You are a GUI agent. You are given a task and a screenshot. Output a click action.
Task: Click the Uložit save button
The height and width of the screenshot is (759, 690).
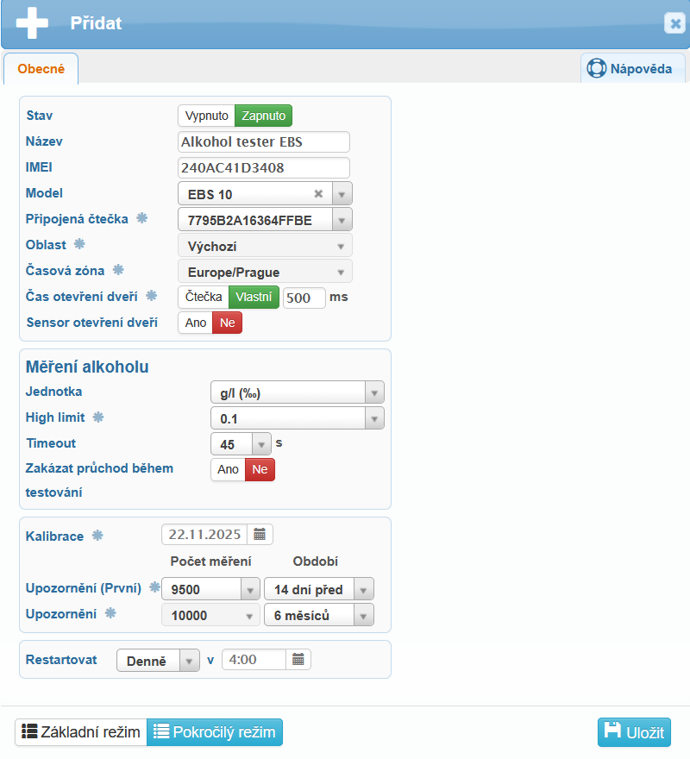click(634, 732)
